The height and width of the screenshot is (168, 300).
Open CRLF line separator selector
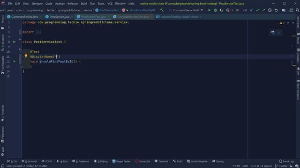(x=245, y=166)
